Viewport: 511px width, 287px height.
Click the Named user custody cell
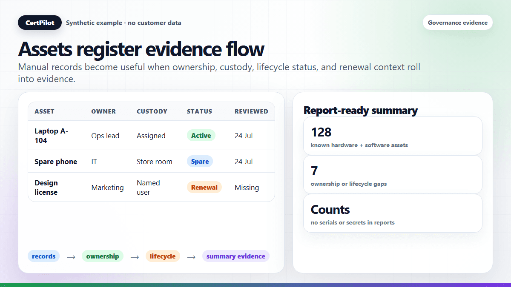[x=148, y=188]
